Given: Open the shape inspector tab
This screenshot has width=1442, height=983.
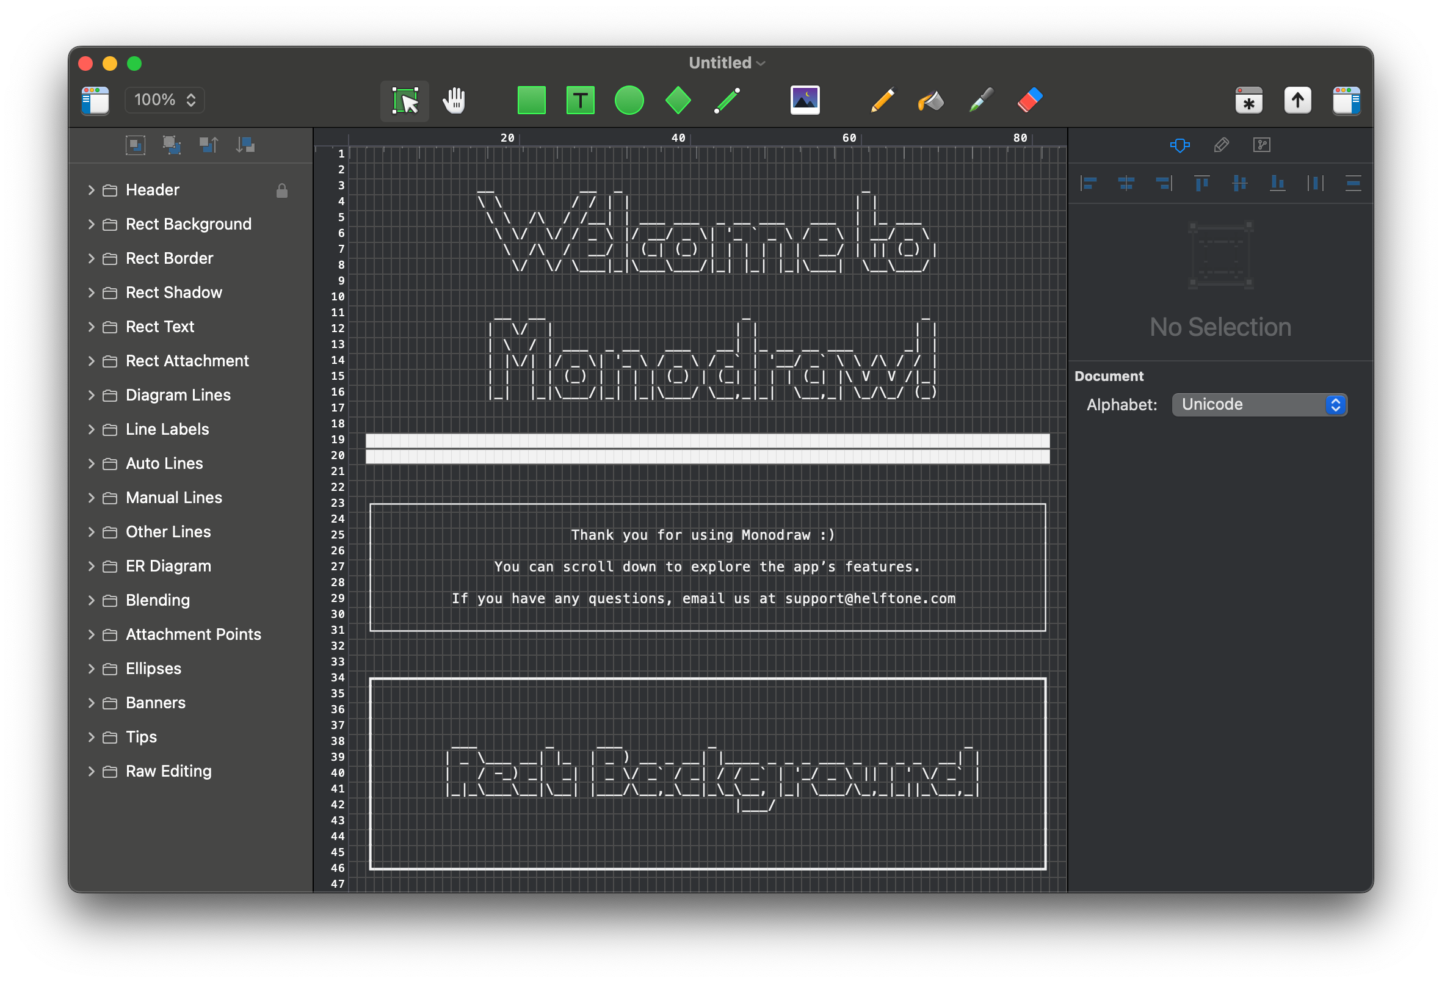Looking at the screenshot, I should (1179, 145).
